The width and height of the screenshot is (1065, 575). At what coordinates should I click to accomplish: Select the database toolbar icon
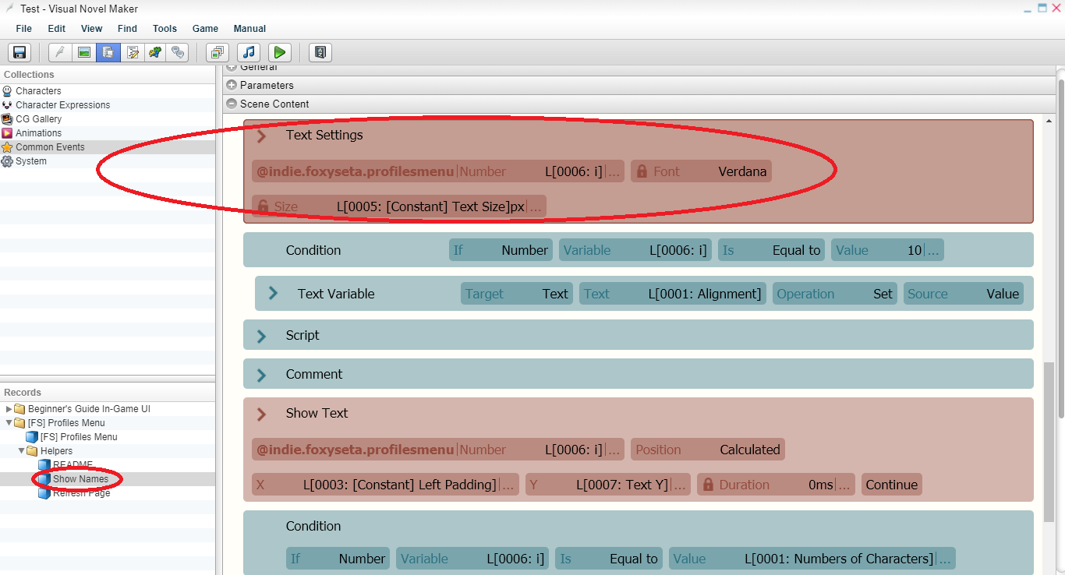pyautogui.click(x=108, y=52)
